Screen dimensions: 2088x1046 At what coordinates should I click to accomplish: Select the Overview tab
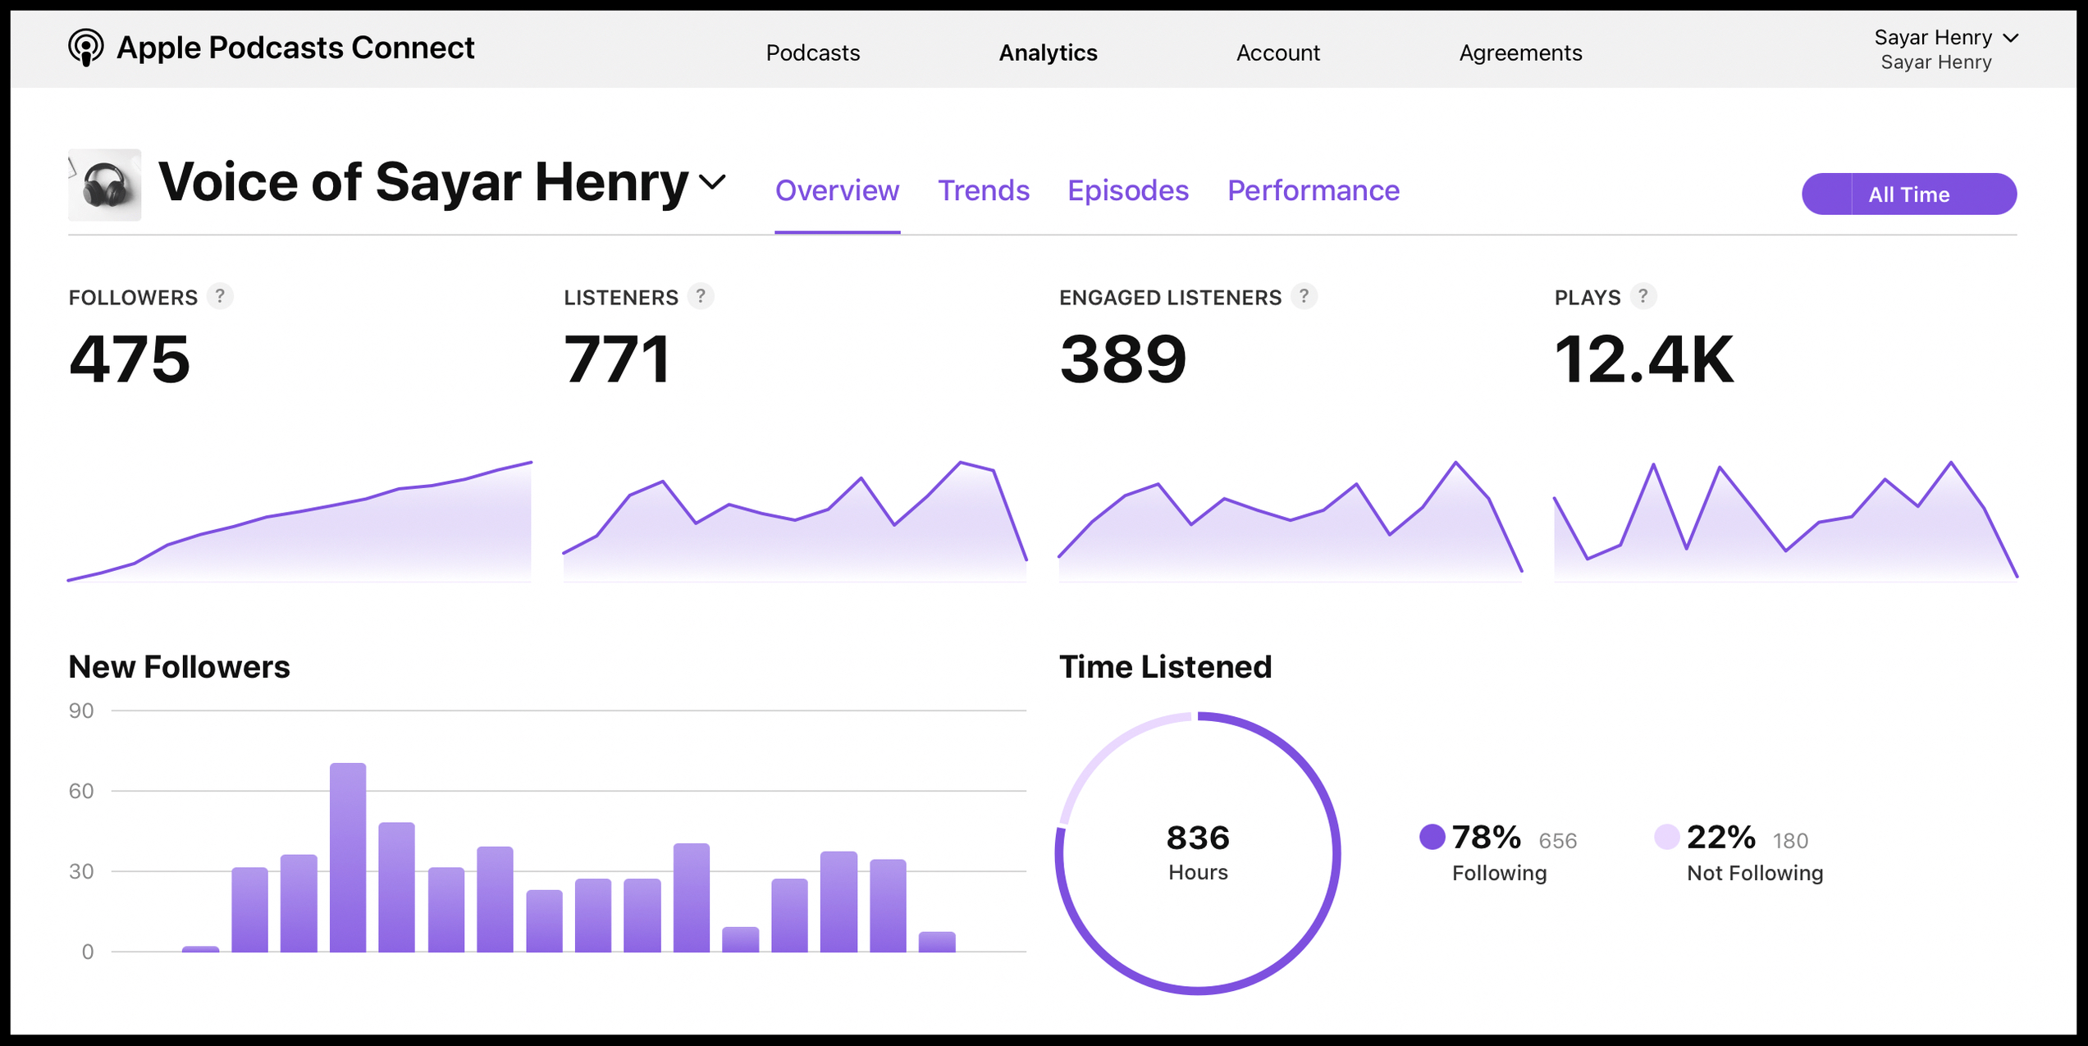coord(837,190)
